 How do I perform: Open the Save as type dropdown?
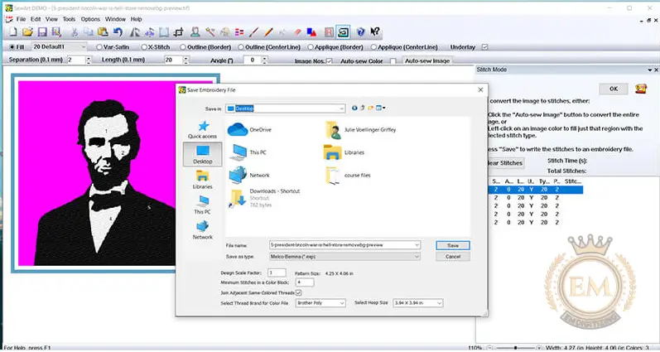344,257
